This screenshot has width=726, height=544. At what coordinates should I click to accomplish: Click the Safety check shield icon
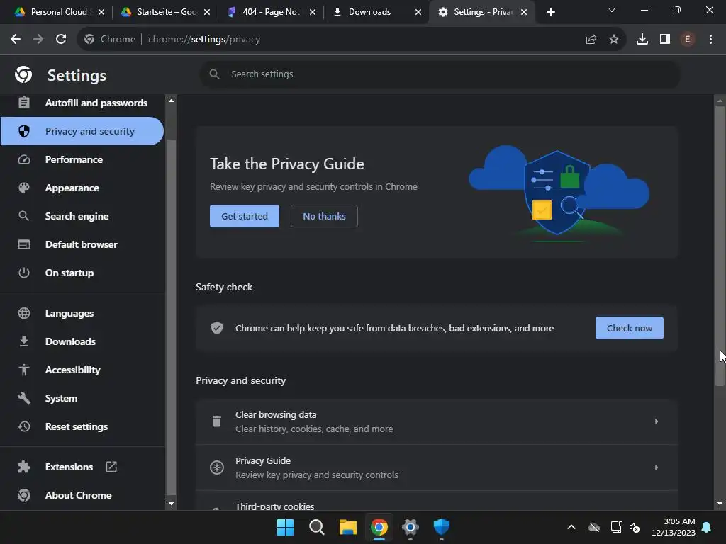click(217, 328)
